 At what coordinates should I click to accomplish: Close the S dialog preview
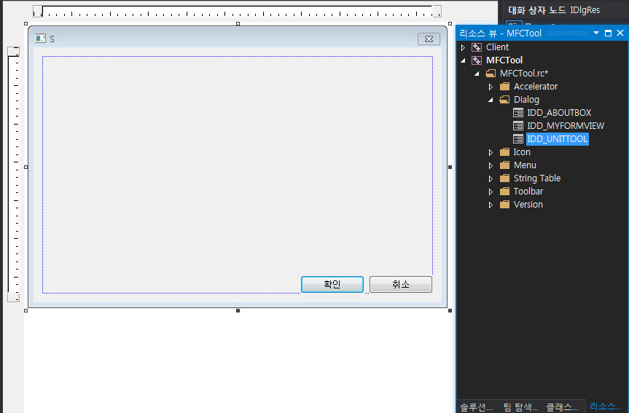coord(429,39)
